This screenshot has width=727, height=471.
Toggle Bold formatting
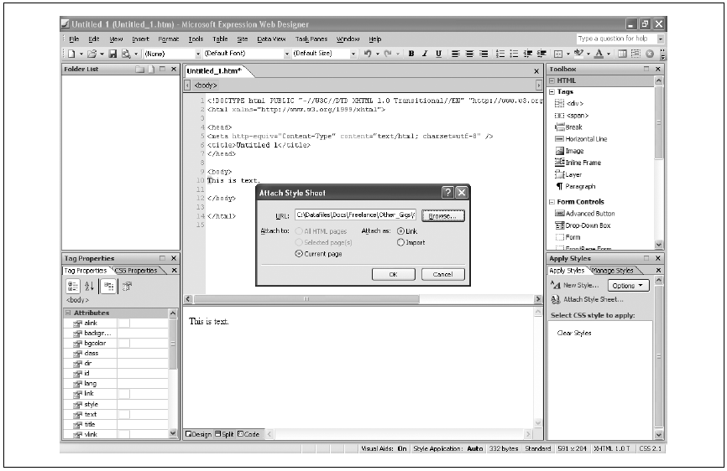tap(411, 54)
